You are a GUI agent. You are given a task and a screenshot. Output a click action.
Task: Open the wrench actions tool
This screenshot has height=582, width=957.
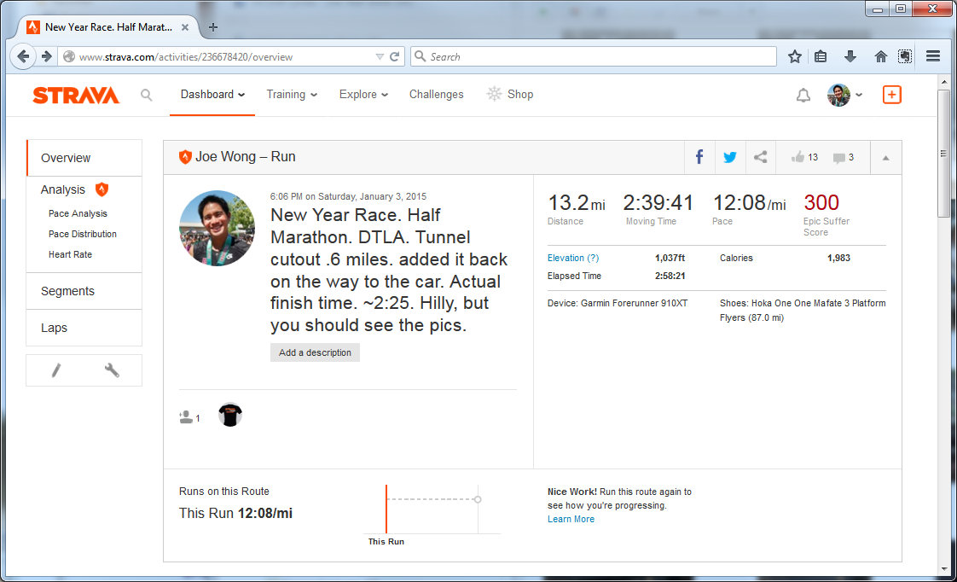tap(112, 370)
